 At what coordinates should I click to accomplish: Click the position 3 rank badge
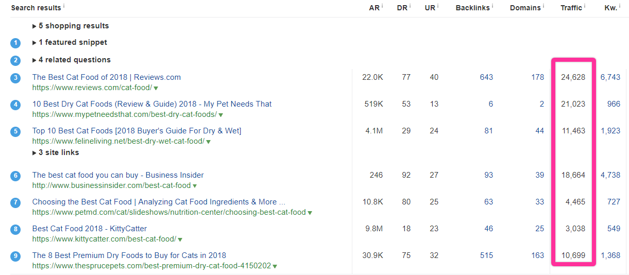[15, 78]
